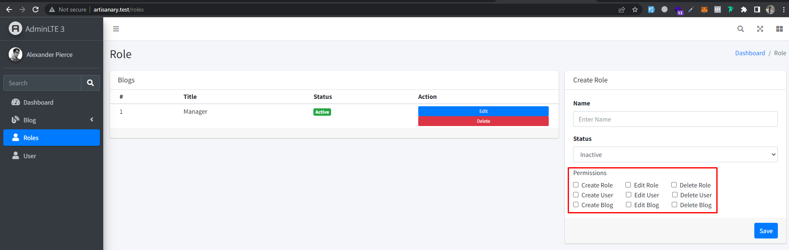Open the color picker eyedropper extension
The width and height of the screenshot is (789, 250).
(691, 9)
